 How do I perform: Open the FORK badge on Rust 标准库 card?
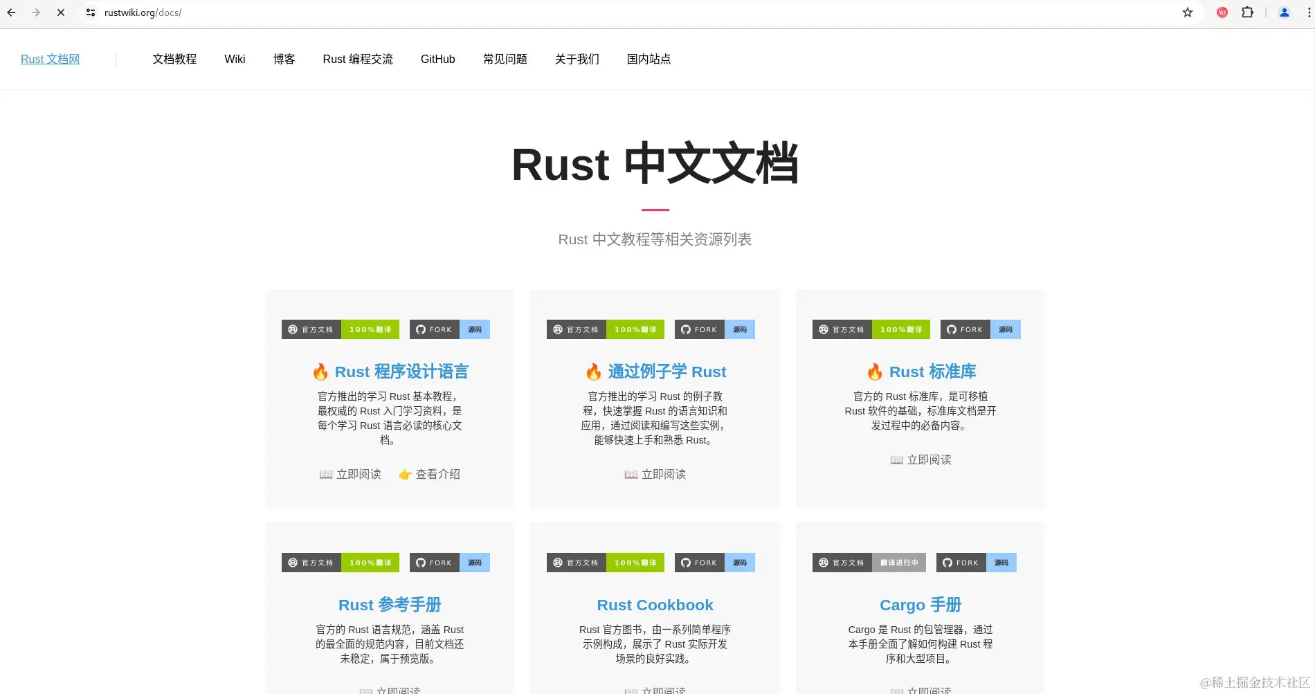tap(965, 329)
